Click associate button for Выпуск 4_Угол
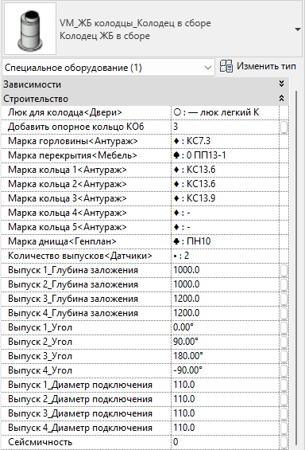The height and width of the screenshot is (450, 305). pyautogui.click(x=284, y=370)
